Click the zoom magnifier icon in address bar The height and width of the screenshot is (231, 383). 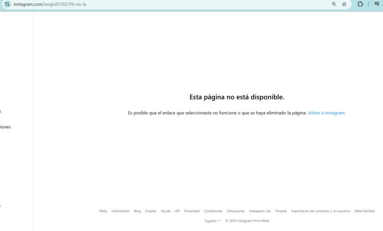[334, 4]
